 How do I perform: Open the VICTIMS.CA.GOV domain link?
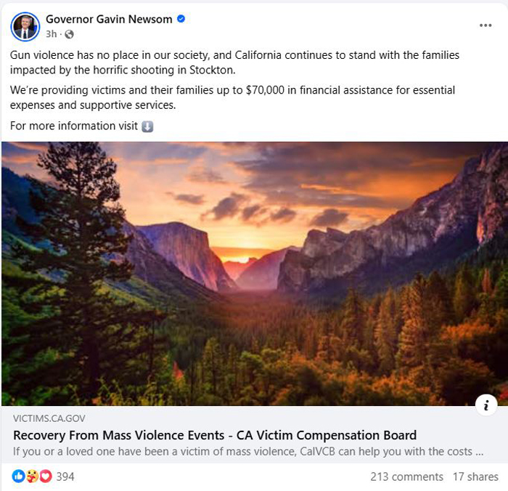click(49, 419)
